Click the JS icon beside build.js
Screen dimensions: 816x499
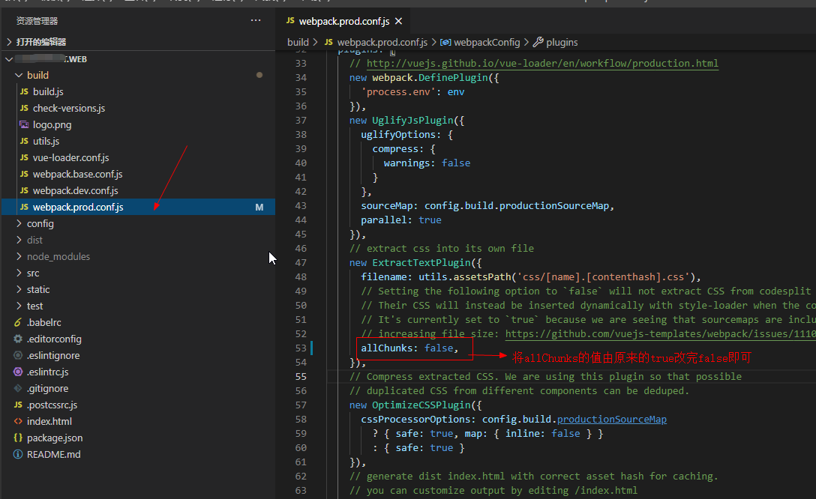click(x=24, y=91)
